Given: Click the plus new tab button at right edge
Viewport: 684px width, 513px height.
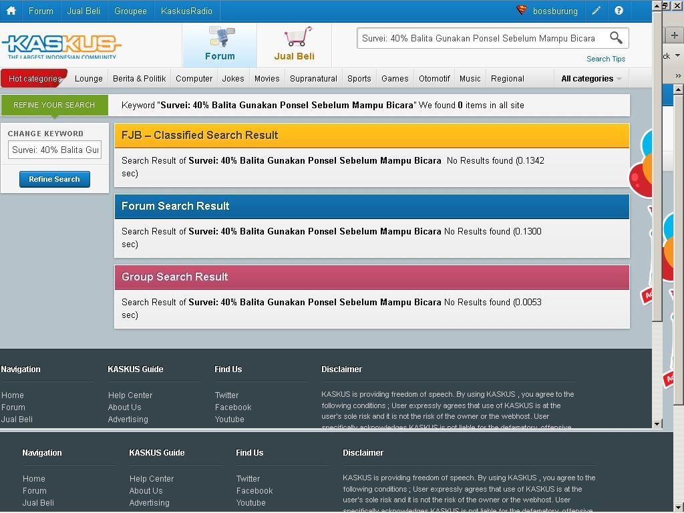Looking at the screenshot, I should pos(675,35).
